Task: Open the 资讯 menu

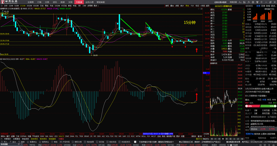Action: pos(55,2)
